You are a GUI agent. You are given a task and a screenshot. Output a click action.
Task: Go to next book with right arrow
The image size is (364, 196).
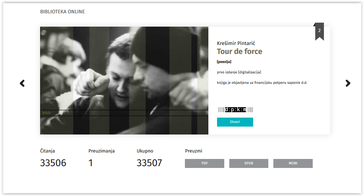click(348, 83)
